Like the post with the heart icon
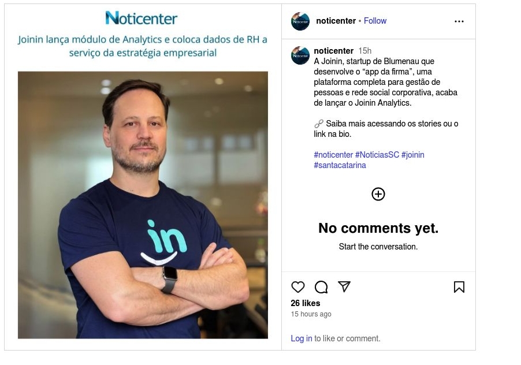Image resolution: width=521 pixels, height=365 pixels. [x=297, y=286]
